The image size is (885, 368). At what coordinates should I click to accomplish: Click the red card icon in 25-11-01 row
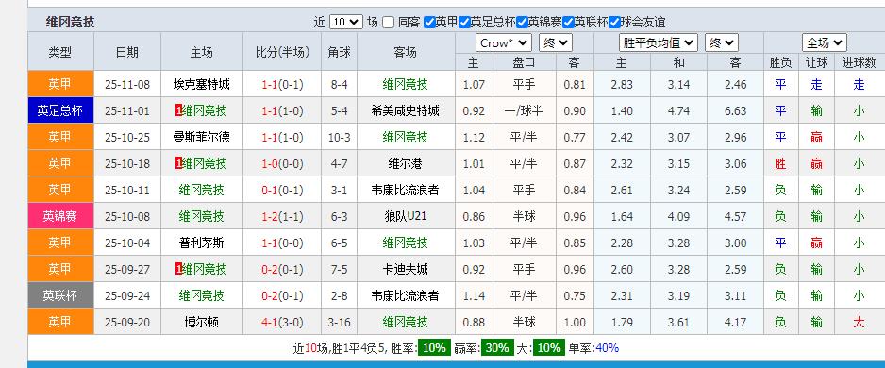point(179,110)
